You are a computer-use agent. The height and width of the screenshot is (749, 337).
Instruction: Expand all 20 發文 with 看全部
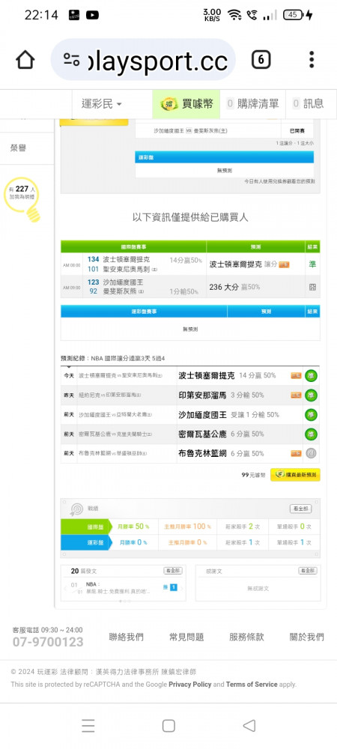pyautogui.click(x=173, y=571)
